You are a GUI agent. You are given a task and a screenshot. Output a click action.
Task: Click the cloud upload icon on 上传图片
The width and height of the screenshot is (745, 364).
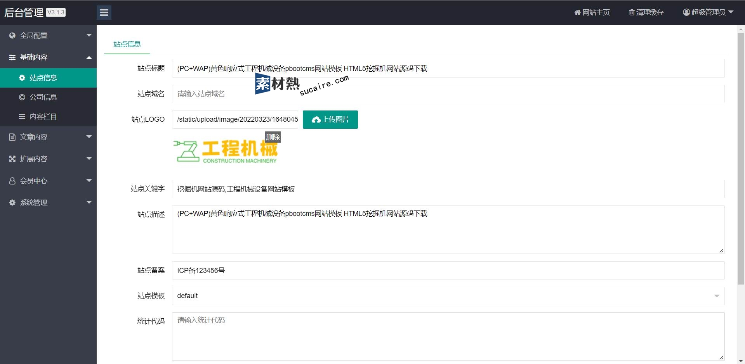[x=316, y=120]
